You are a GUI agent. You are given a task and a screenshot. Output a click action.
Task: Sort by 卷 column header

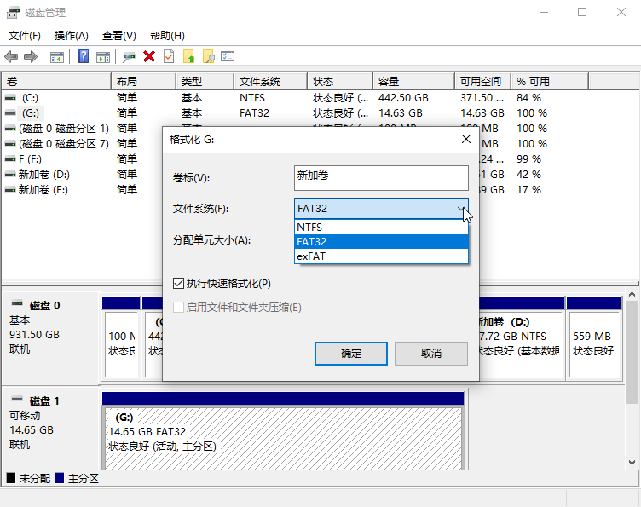point(56,81)
